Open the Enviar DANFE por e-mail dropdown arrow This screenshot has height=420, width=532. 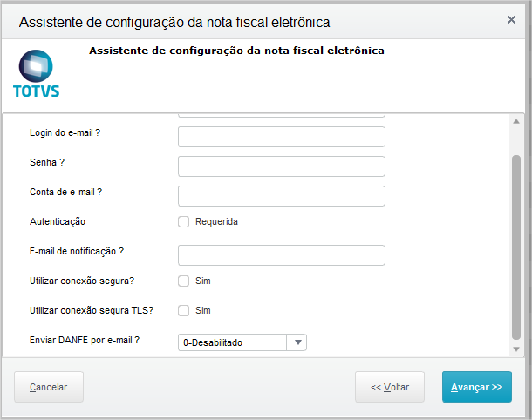[x=297, y=342]
